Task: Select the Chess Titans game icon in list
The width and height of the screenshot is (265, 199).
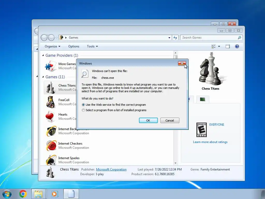Action: (x=50, y=88)
